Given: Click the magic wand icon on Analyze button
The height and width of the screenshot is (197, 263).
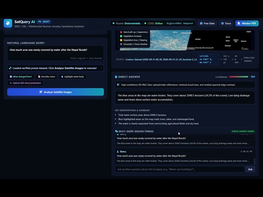Looking at the screenshot, I should [x=41, y=92].
